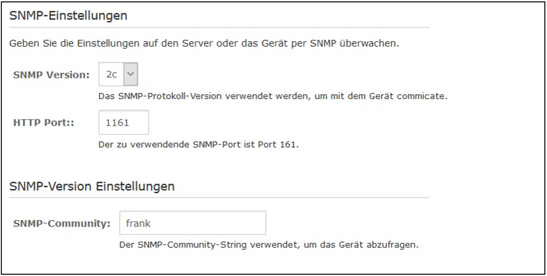Focus the HTTP Port input field
The width and height of the screenshot is (547, 276).
click(123, 122)
